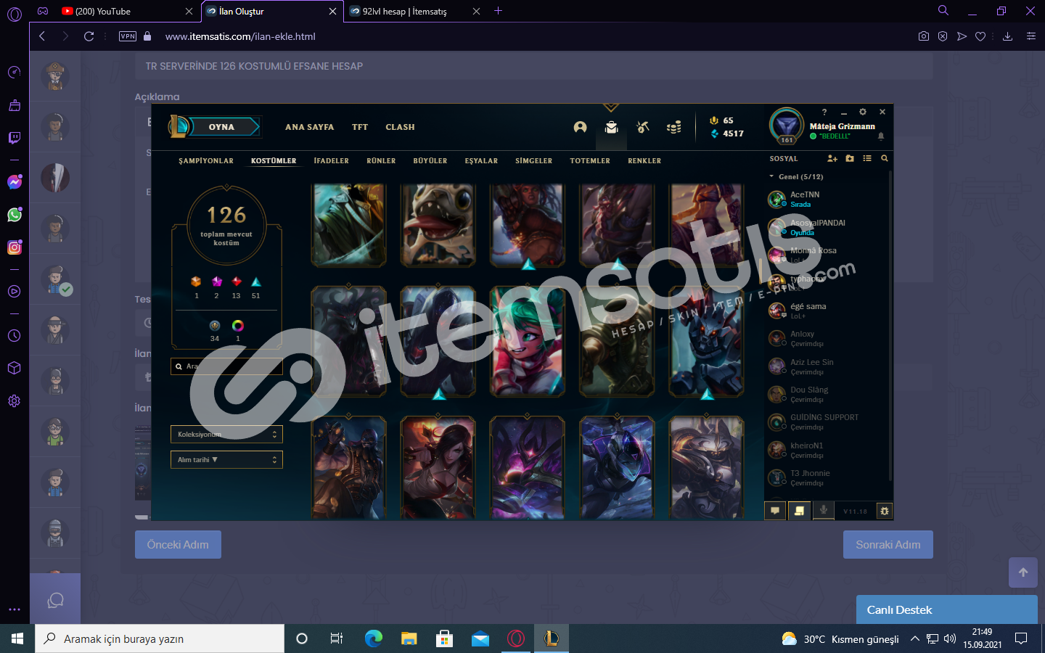This screenshot has width=1045, height=653.
Task: Click the listing title input field
Action: pyautogui.click(x=533, y=66)
